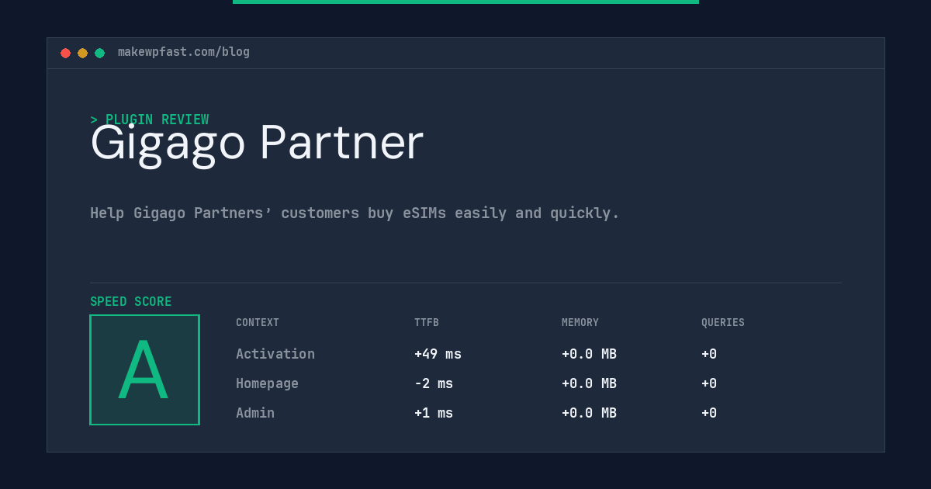Click the SPEED SCORE label
This screenshot has width=931, height=489.
coord(131,302)
